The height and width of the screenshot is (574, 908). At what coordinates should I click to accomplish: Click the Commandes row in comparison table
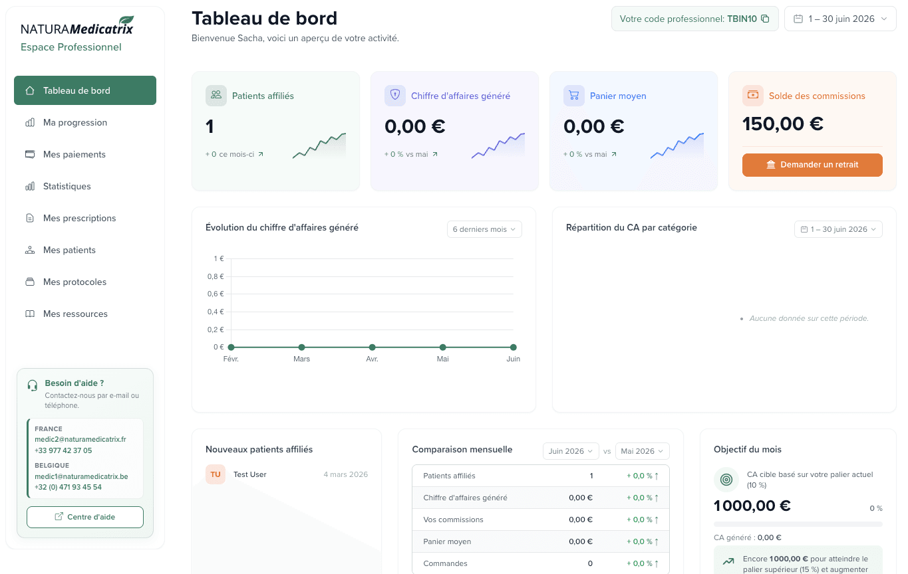[x=541, y=563]
